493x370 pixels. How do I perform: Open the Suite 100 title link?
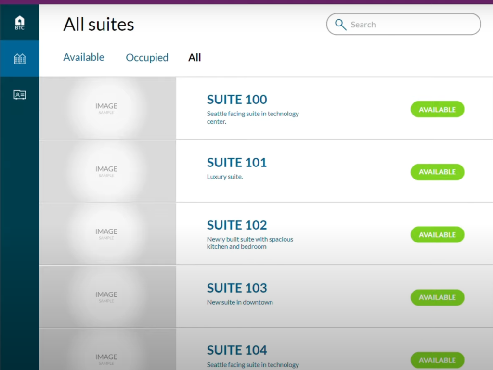237,100
